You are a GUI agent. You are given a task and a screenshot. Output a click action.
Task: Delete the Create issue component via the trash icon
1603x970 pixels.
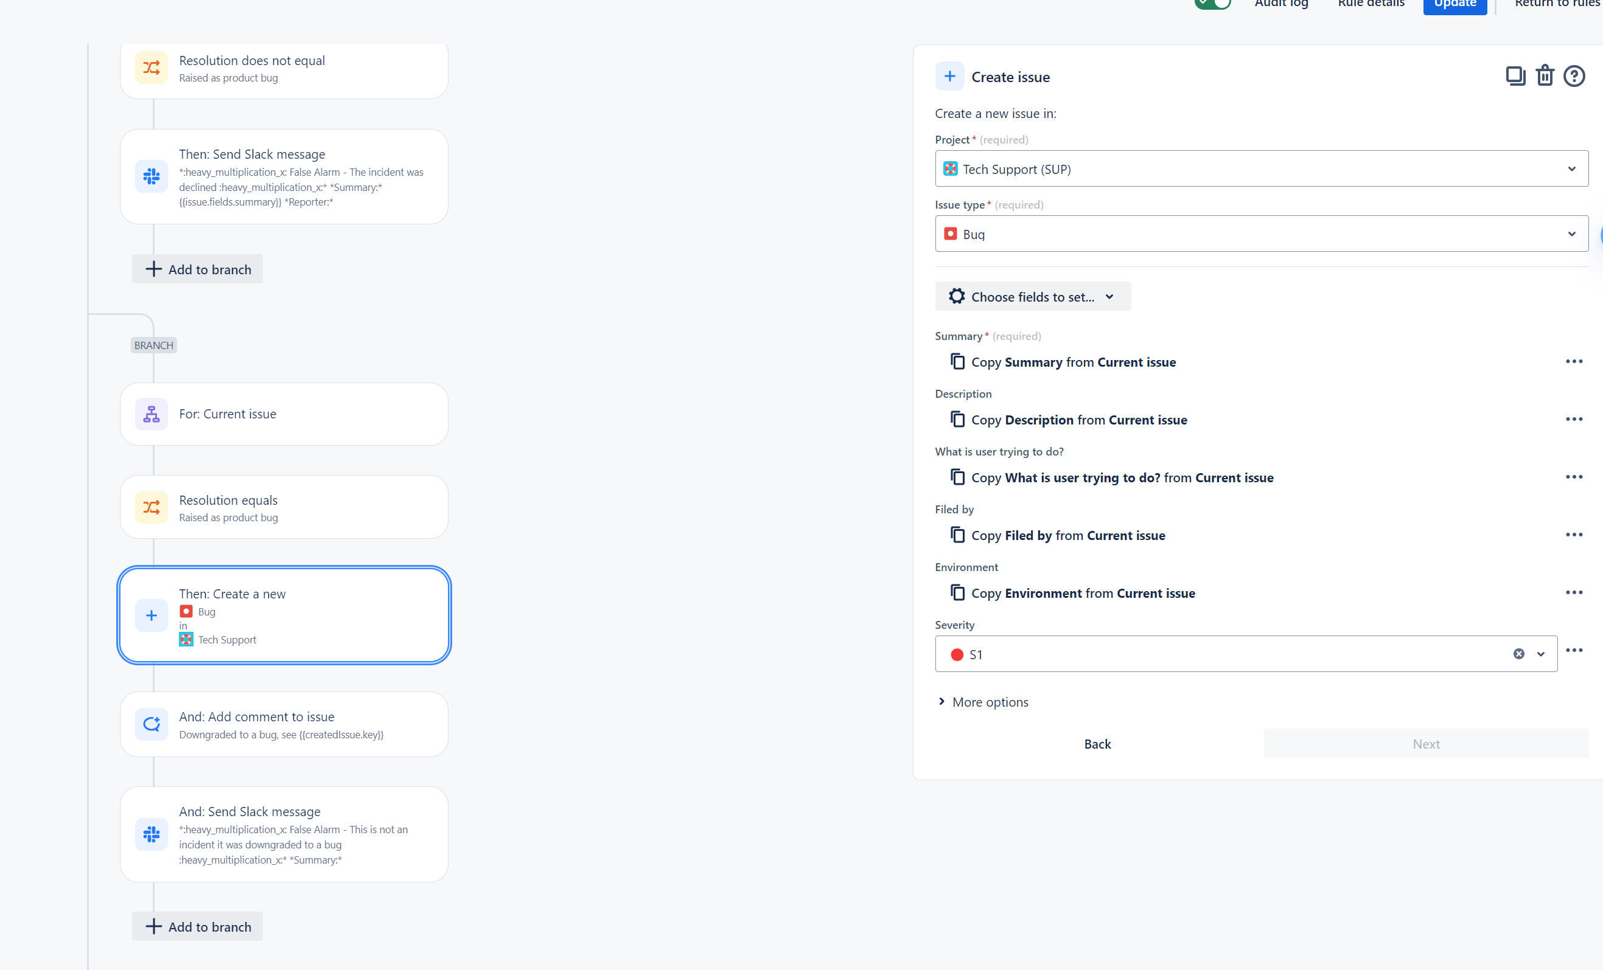1545,76
